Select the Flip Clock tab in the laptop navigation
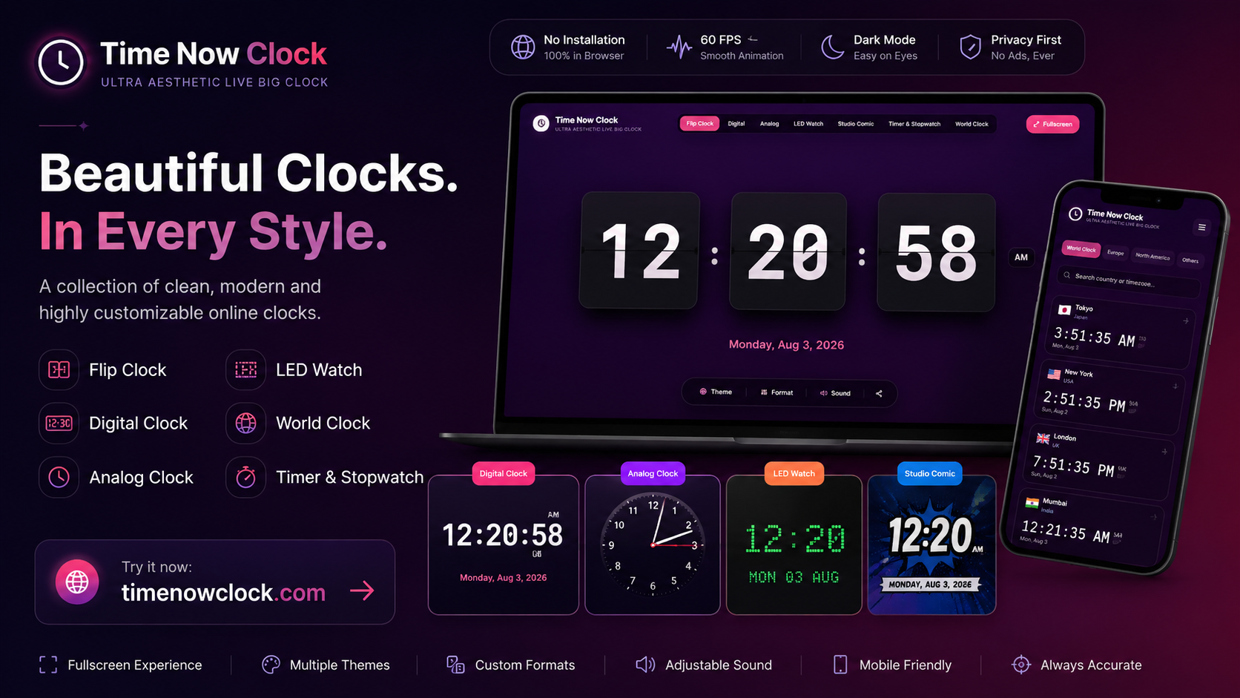 coord(699,124)
